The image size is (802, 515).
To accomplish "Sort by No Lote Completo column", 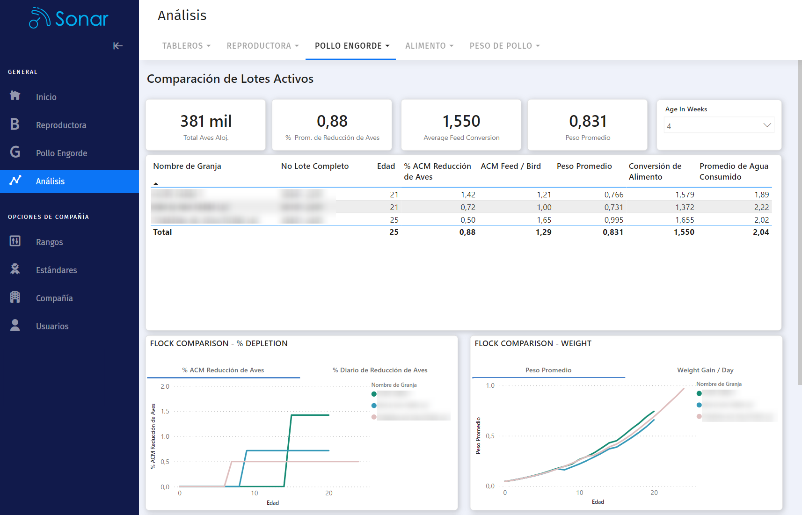I will 315,166.
